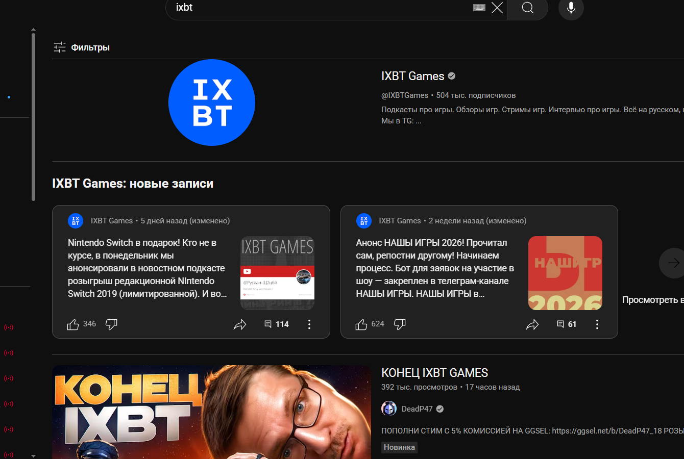Play the "КОНЕЦ IXBT" video thumbnail
Viewport: 684px width, 459px height.
212,412
